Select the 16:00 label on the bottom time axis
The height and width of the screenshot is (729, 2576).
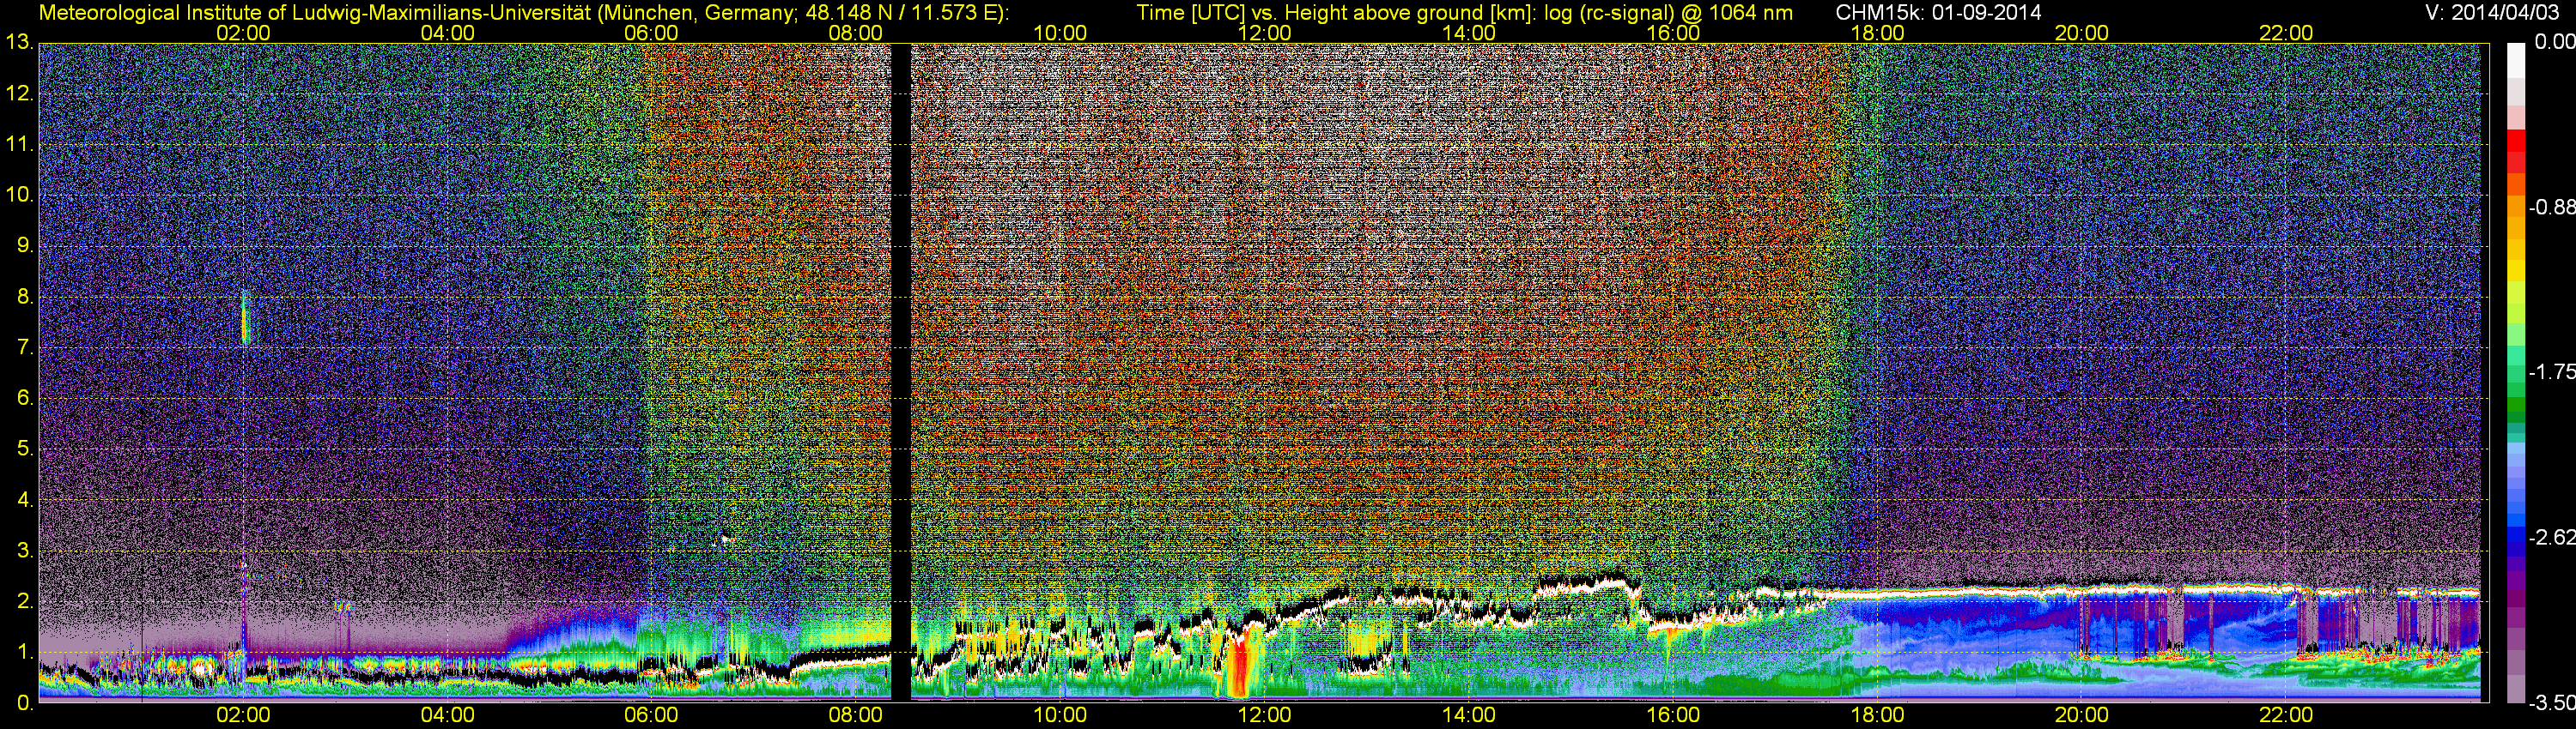click(x=1673, y=716)
